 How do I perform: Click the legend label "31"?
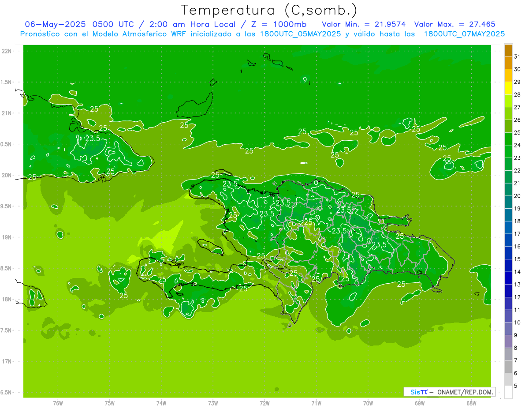[x=517, y=56]
